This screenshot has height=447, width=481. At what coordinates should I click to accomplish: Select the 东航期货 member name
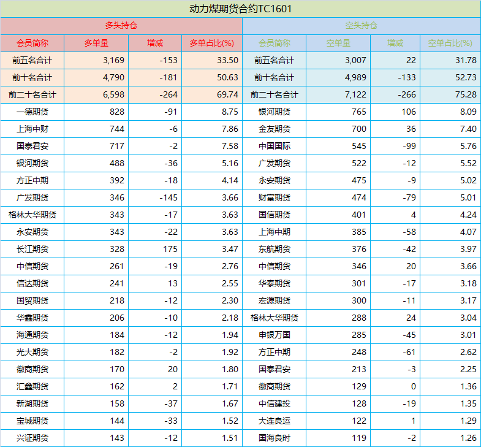pyautogui.click(x=275, y=249)
